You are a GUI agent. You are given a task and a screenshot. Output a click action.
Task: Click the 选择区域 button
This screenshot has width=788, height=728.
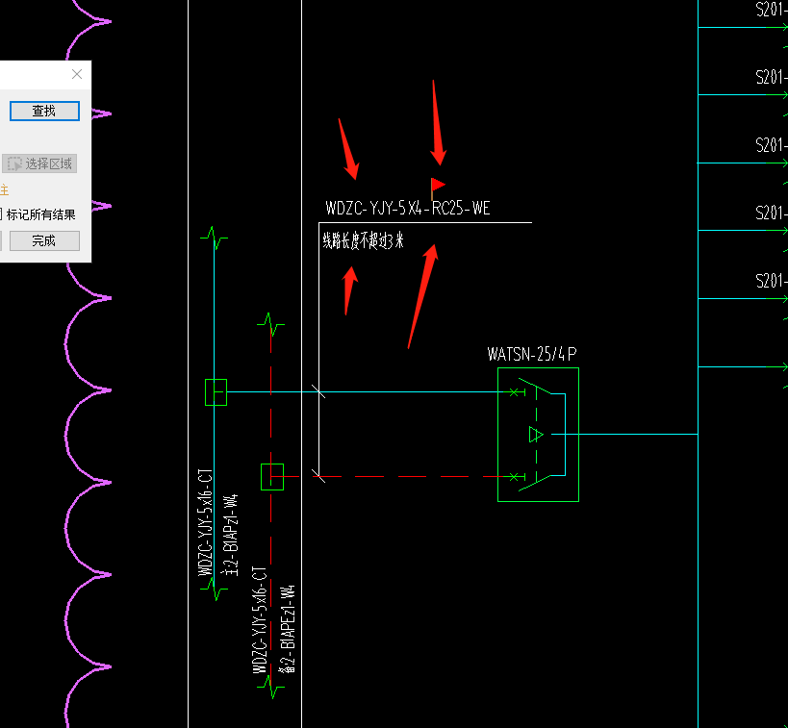pos(39,163)
